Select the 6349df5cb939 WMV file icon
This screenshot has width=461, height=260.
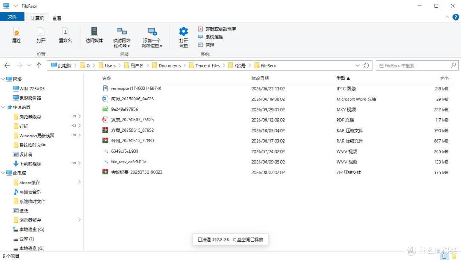pos(105,151)
